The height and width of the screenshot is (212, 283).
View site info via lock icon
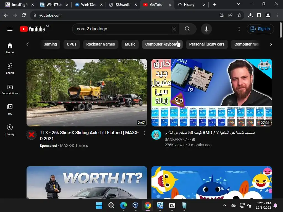pos(35,15)
